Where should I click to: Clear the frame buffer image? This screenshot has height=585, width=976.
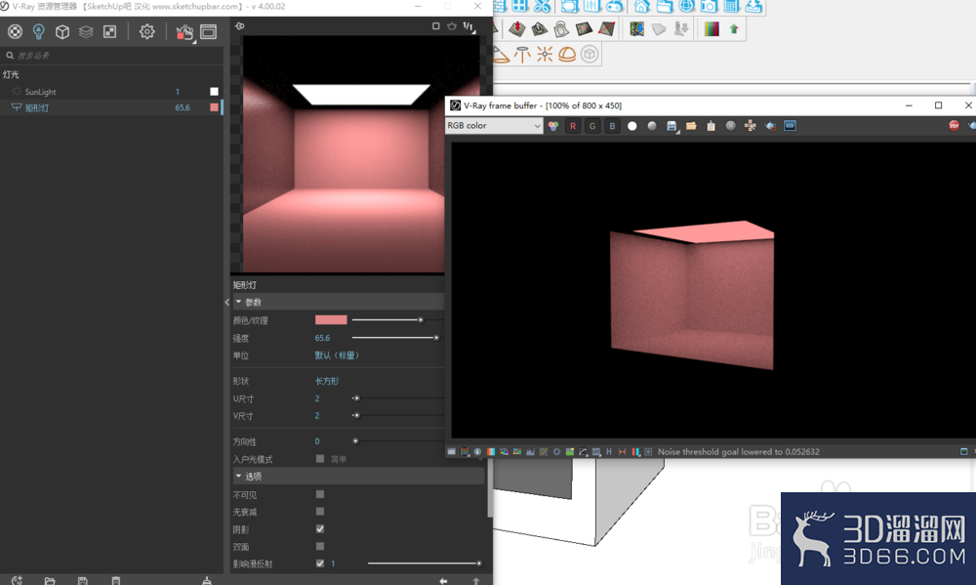(x=731, y=126)
